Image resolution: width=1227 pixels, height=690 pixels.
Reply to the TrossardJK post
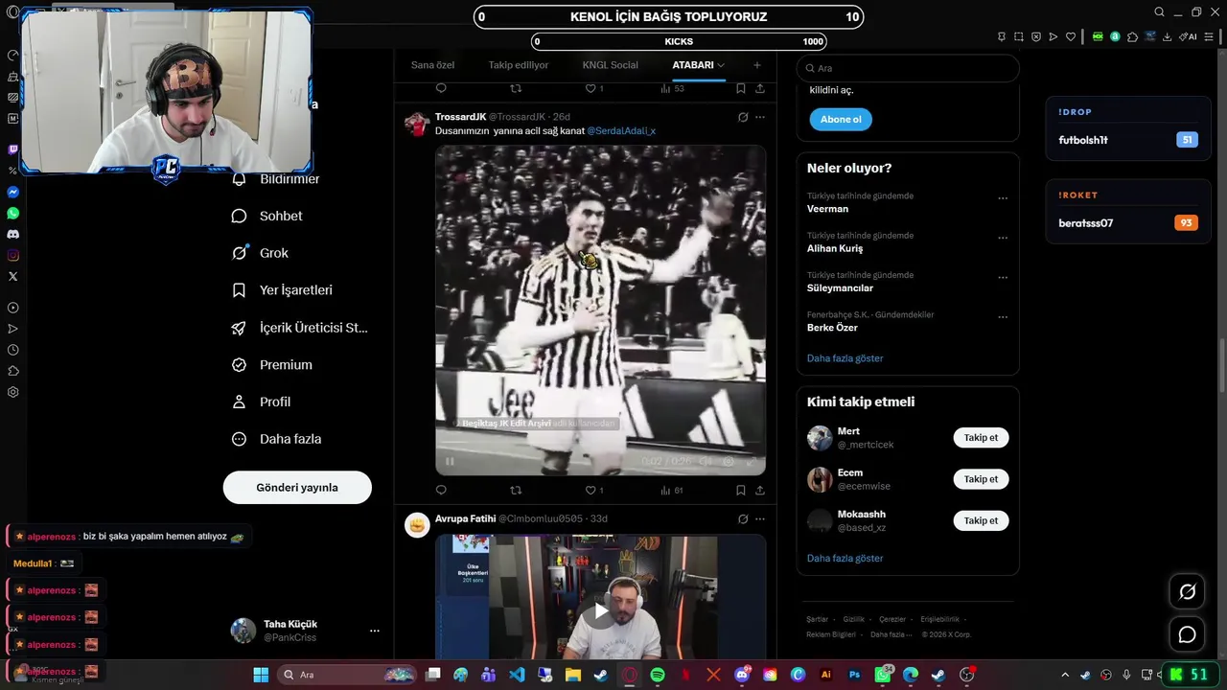441,490
